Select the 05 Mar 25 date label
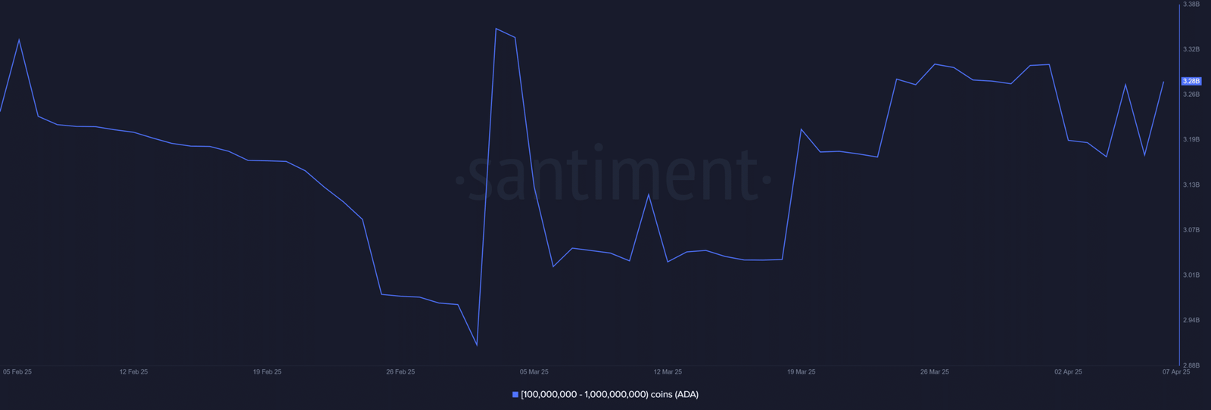This screenshot has height=410, width=1211. tap(534, 372)
